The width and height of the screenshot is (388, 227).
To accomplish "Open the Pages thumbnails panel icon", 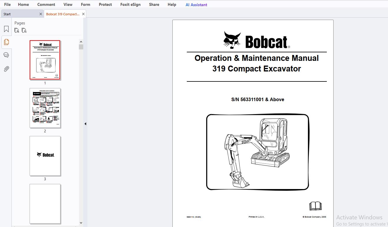I will coord(6,42).
